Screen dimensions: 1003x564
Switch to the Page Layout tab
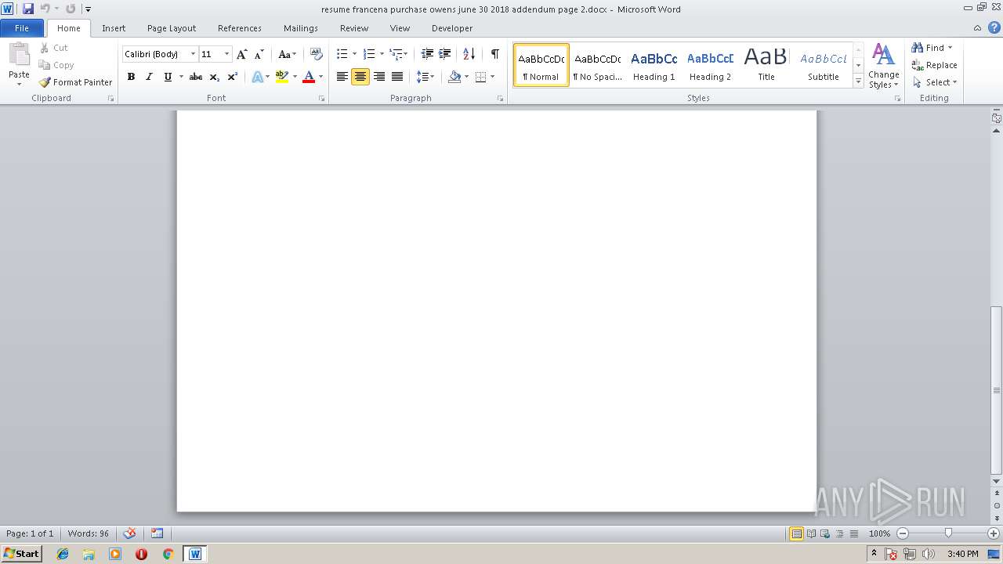coord(172,28)
